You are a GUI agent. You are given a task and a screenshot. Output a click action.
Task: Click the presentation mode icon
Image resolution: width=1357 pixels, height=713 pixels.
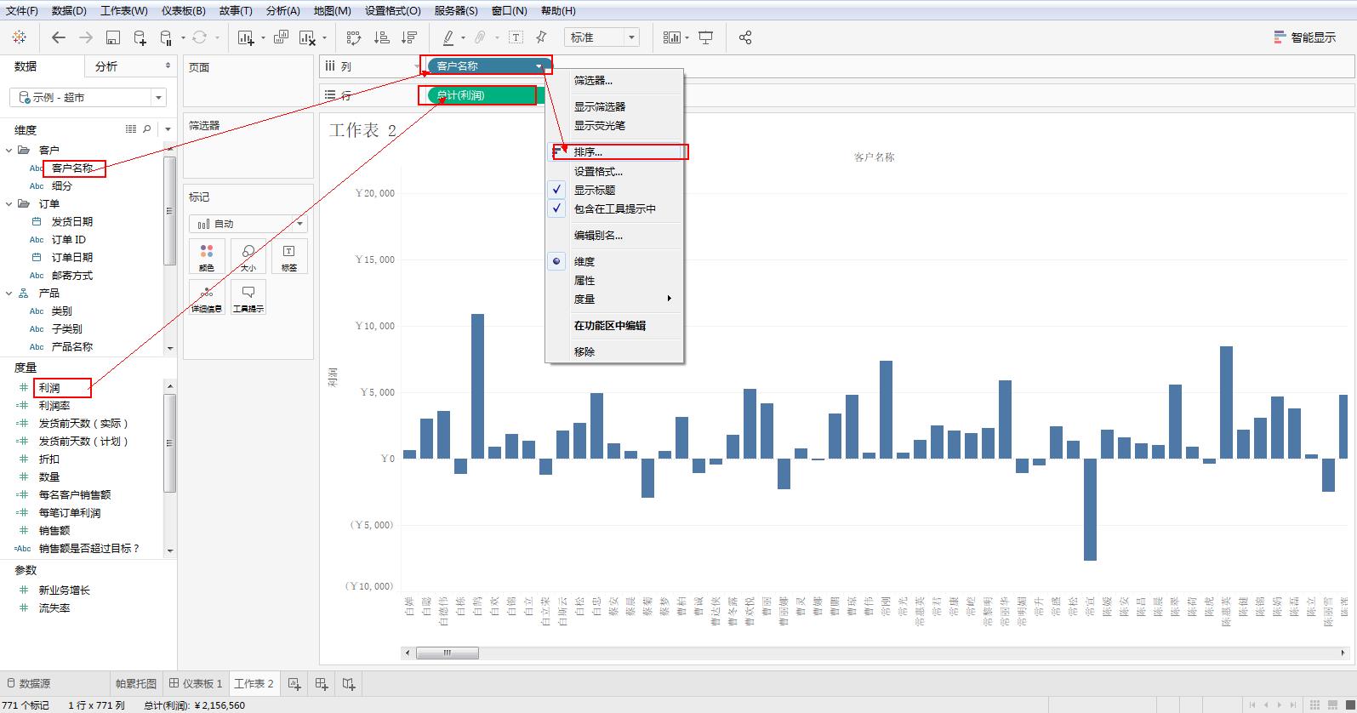point(705,37)
